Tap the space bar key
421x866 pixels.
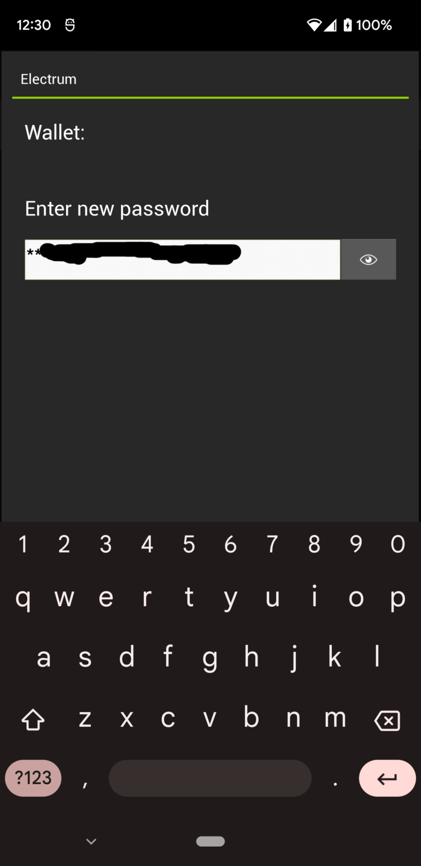coord(210,779)
